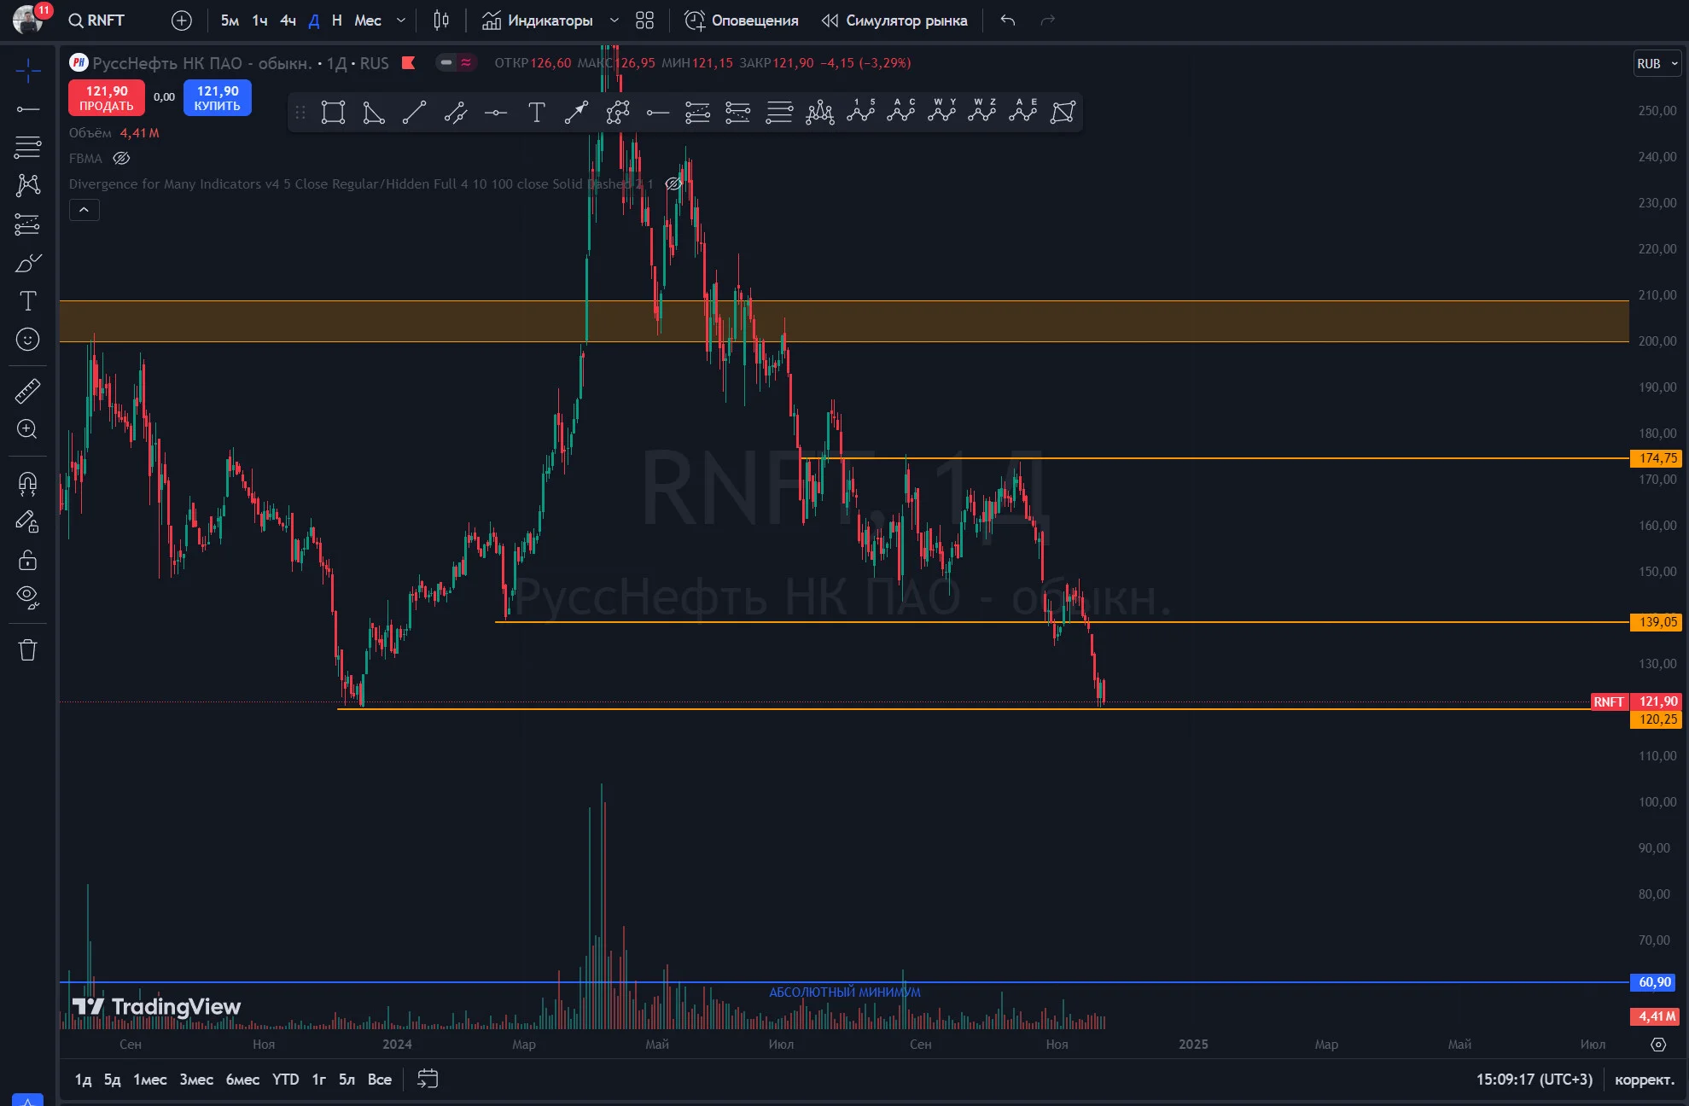Collapse the indicator legend chevron
Viewport: 1689px width, 1106px height.
84,210
